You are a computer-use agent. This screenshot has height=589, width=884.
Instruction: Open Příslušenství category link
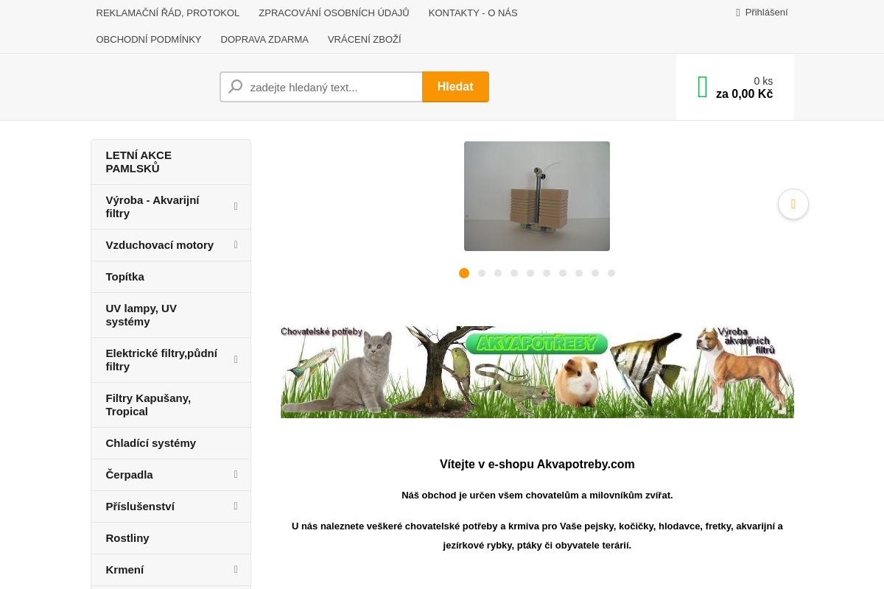pos(140,507)
